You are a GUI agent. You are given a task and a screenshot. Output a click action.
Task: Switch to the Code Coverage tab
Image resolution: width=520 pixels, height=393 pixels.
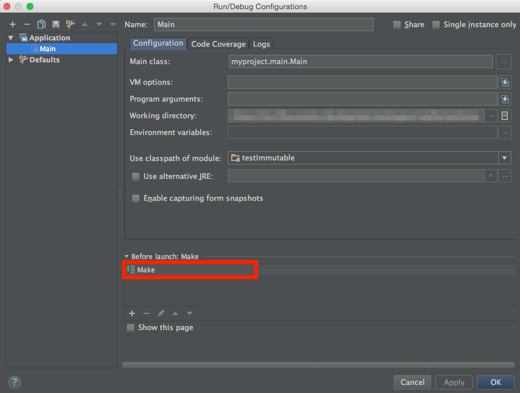[218, 44]
